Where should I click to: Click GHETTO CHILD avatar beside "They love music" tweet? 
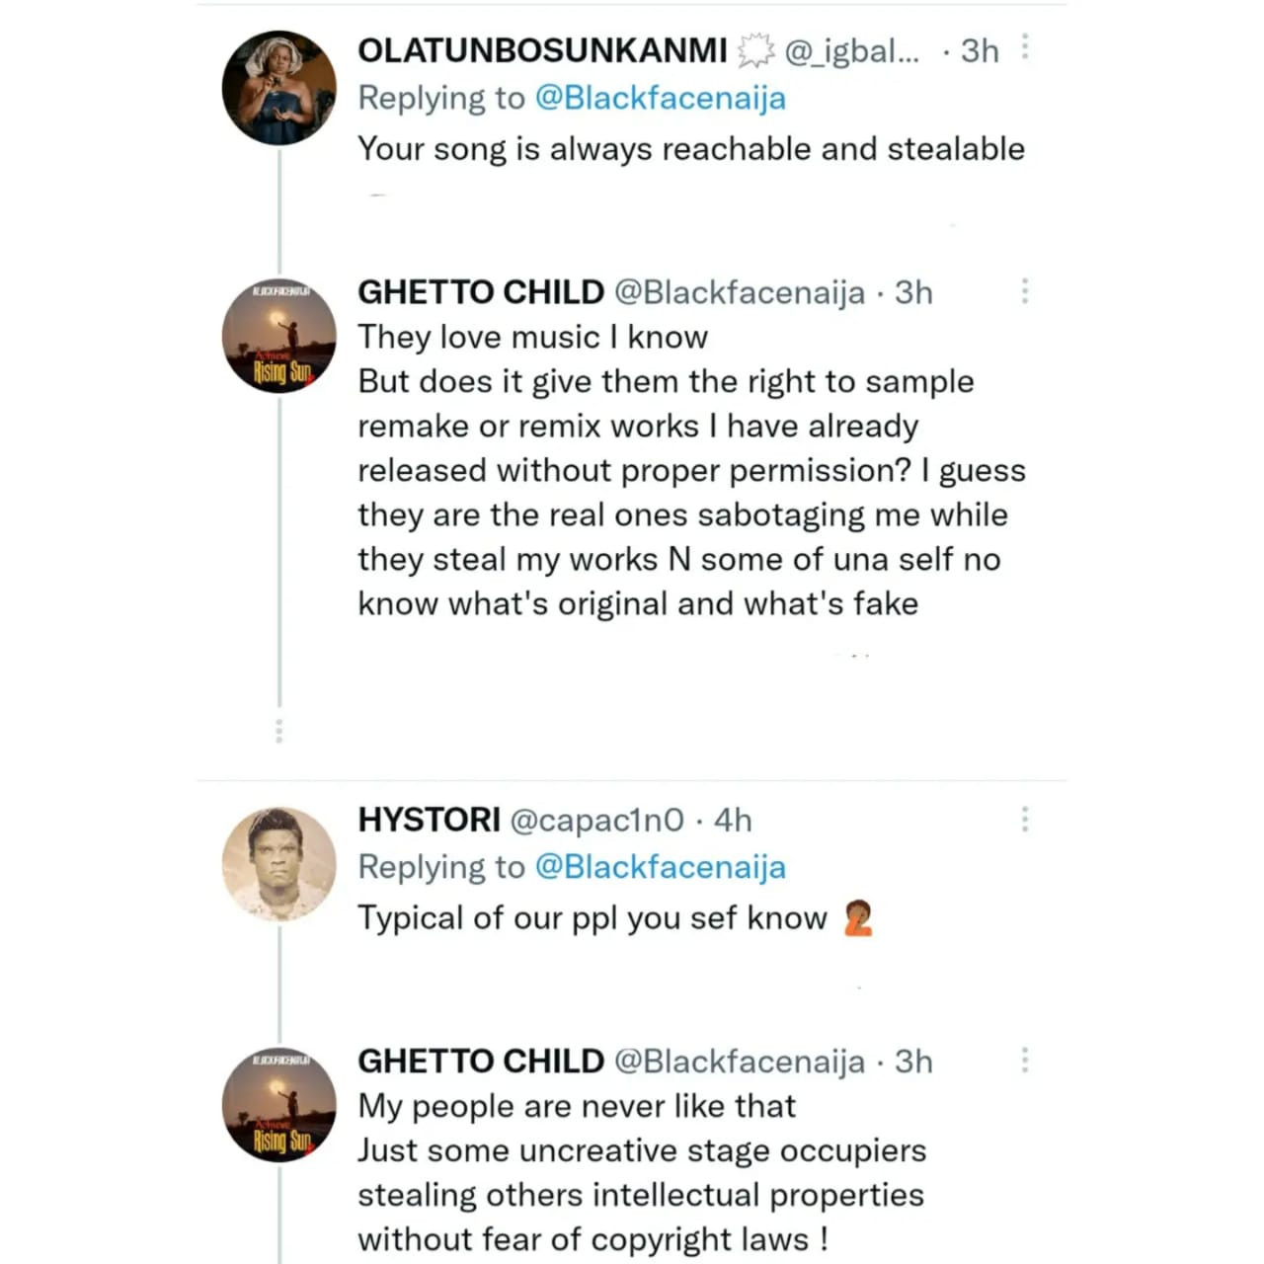click(278, 336)
